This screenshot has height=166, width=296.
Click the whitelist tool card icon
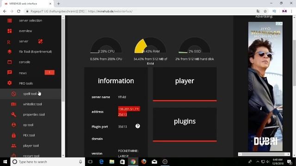13,104
